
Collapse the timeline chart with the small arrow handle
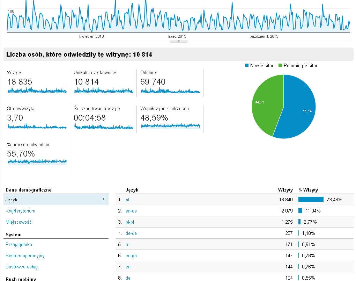pyautogui.click(x=179, y=41)
